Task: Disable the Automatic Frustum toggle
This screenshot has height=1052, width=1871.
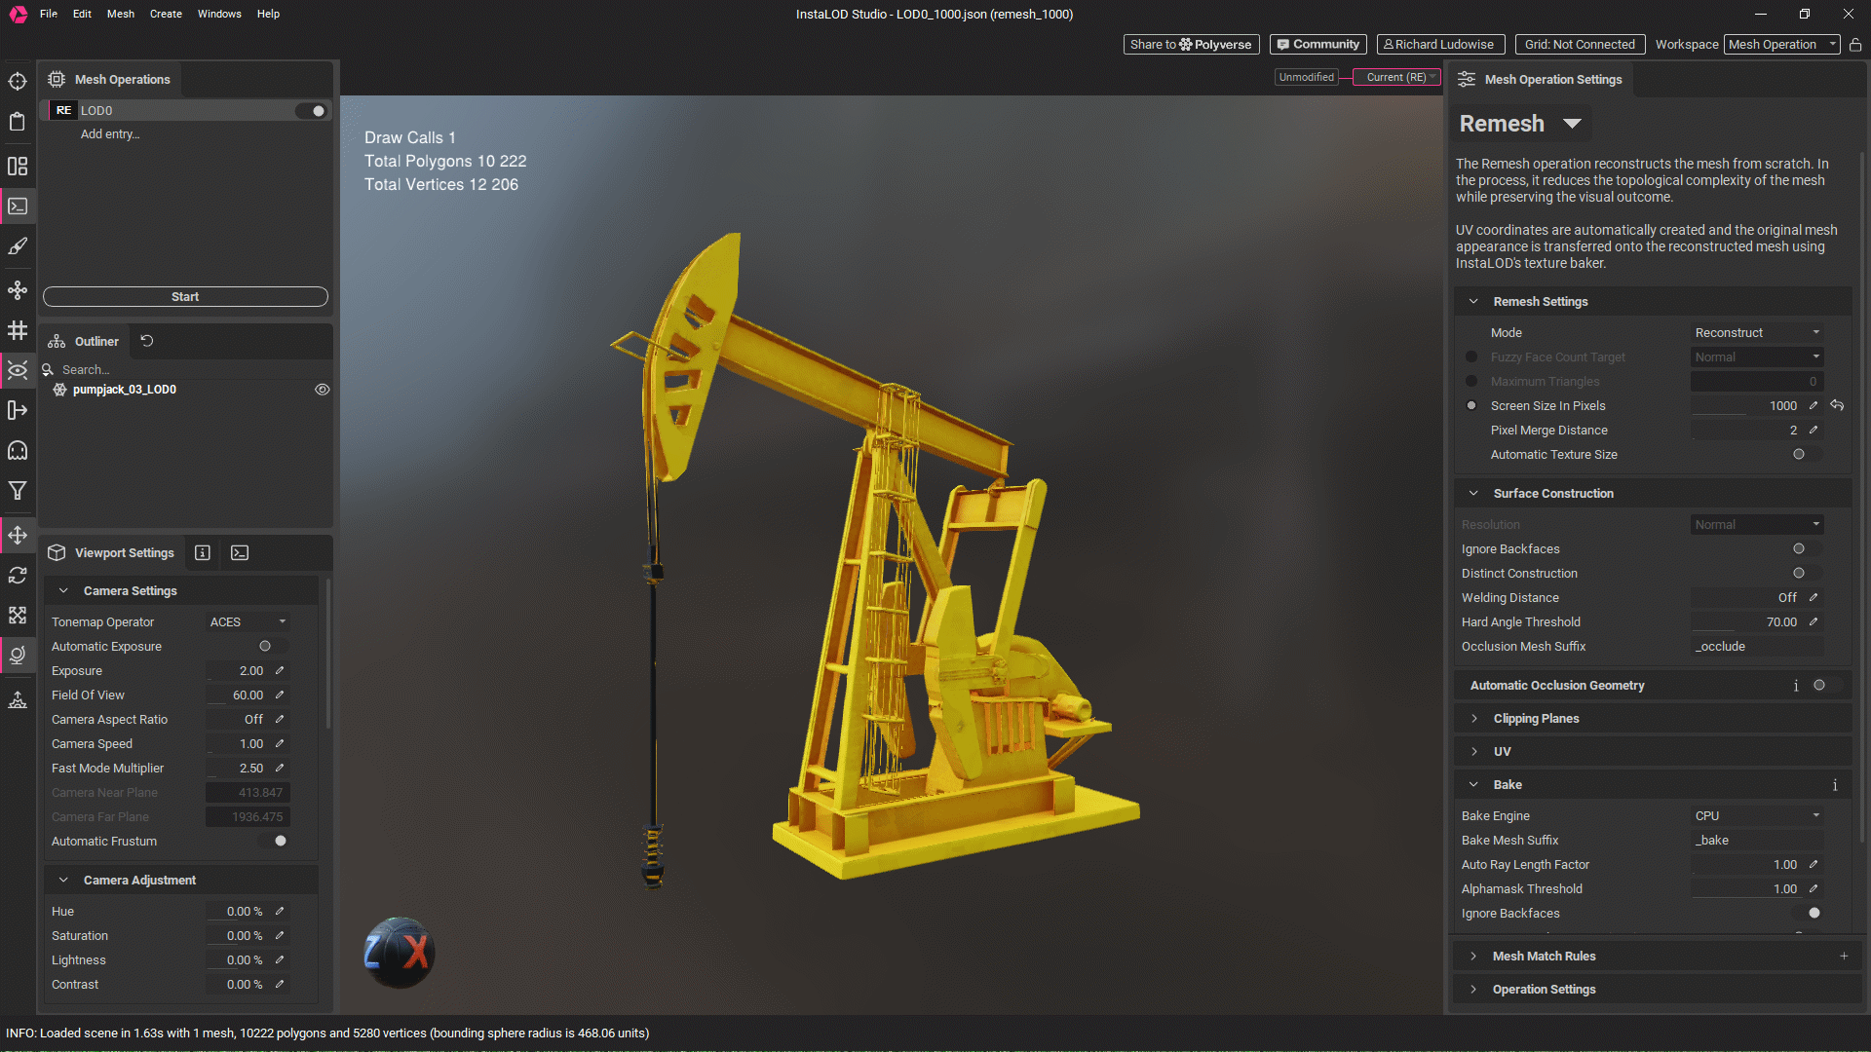Action: [x=274, y=841]
